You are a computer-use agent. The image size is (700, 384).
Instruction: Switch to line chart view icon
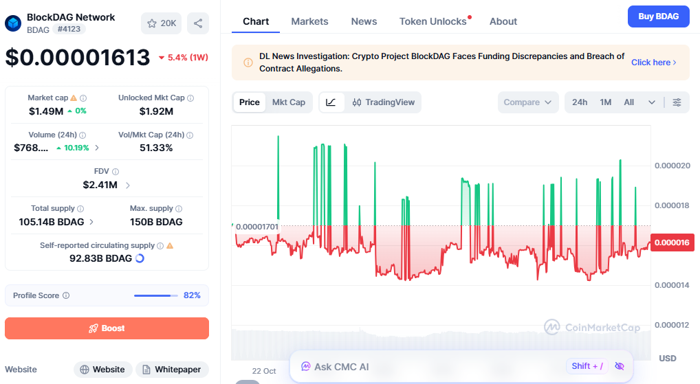point(331,102)
